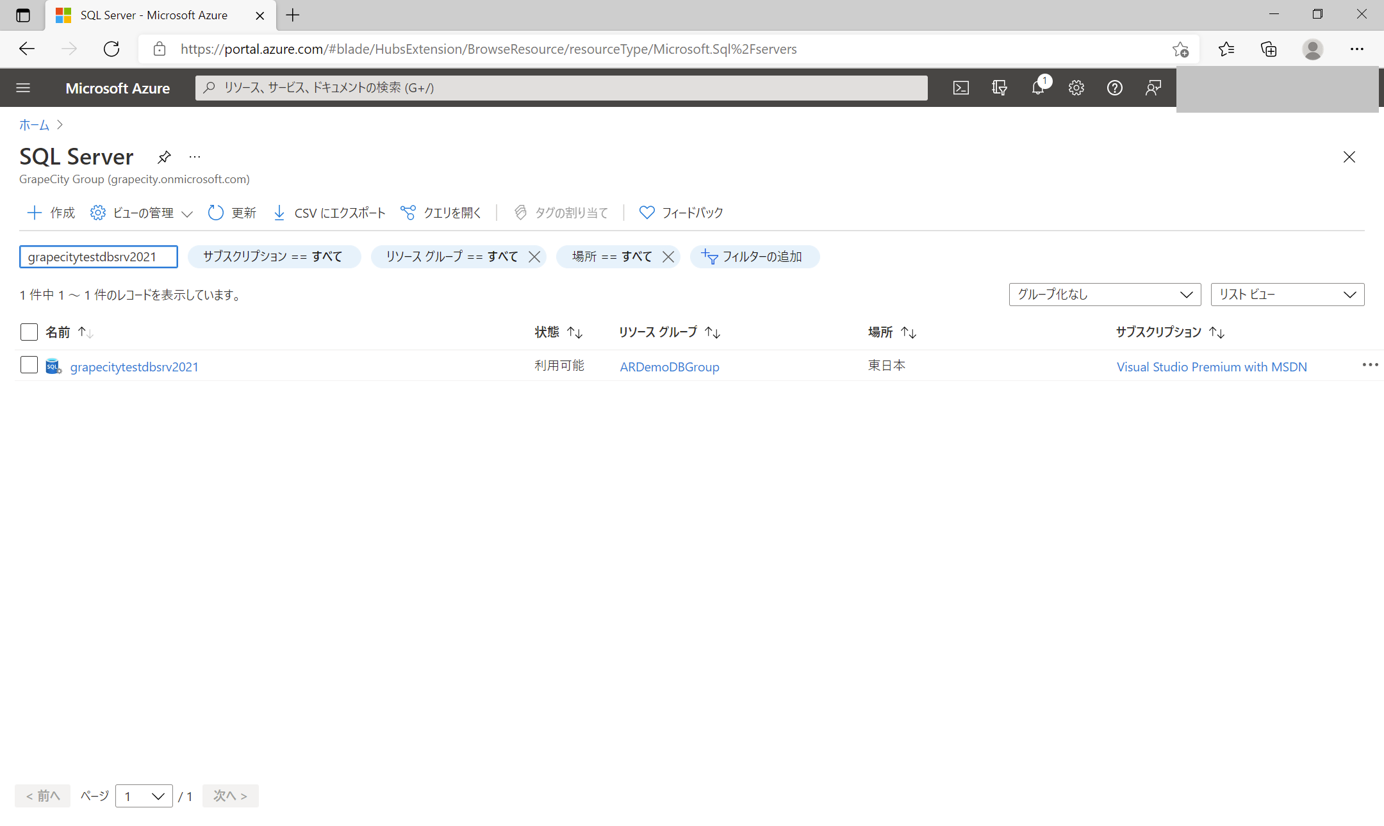Screen dimensions: 1384x826
Task: Sort by 状態 column
Action: coord(559,332)
